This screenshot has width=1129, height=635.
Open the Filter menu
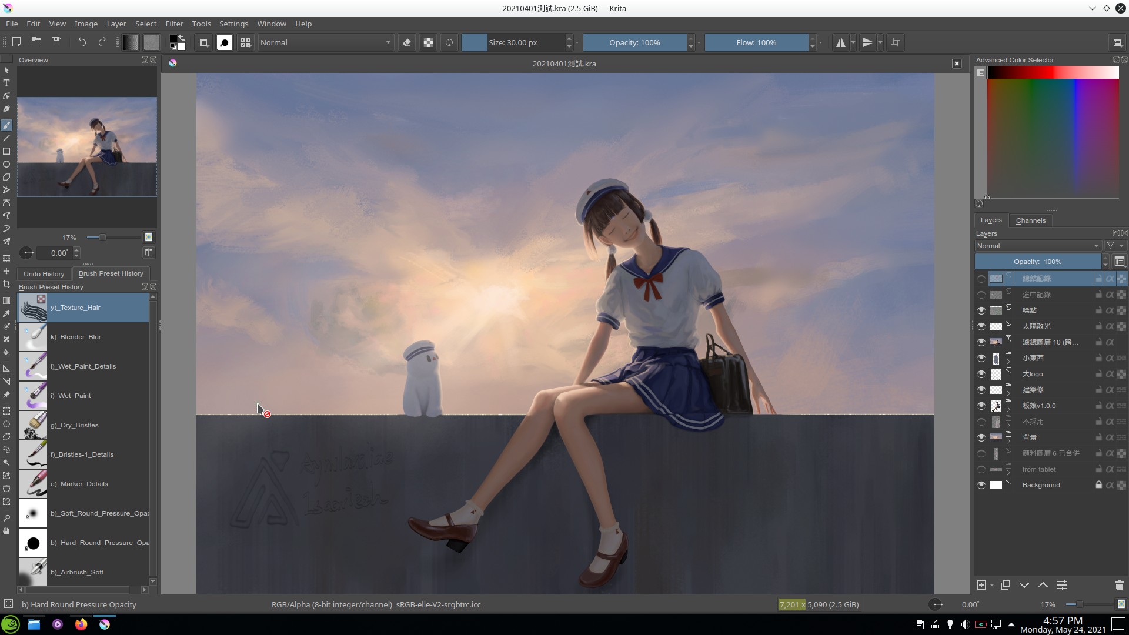pyautogui.click(x=174, y=24)
